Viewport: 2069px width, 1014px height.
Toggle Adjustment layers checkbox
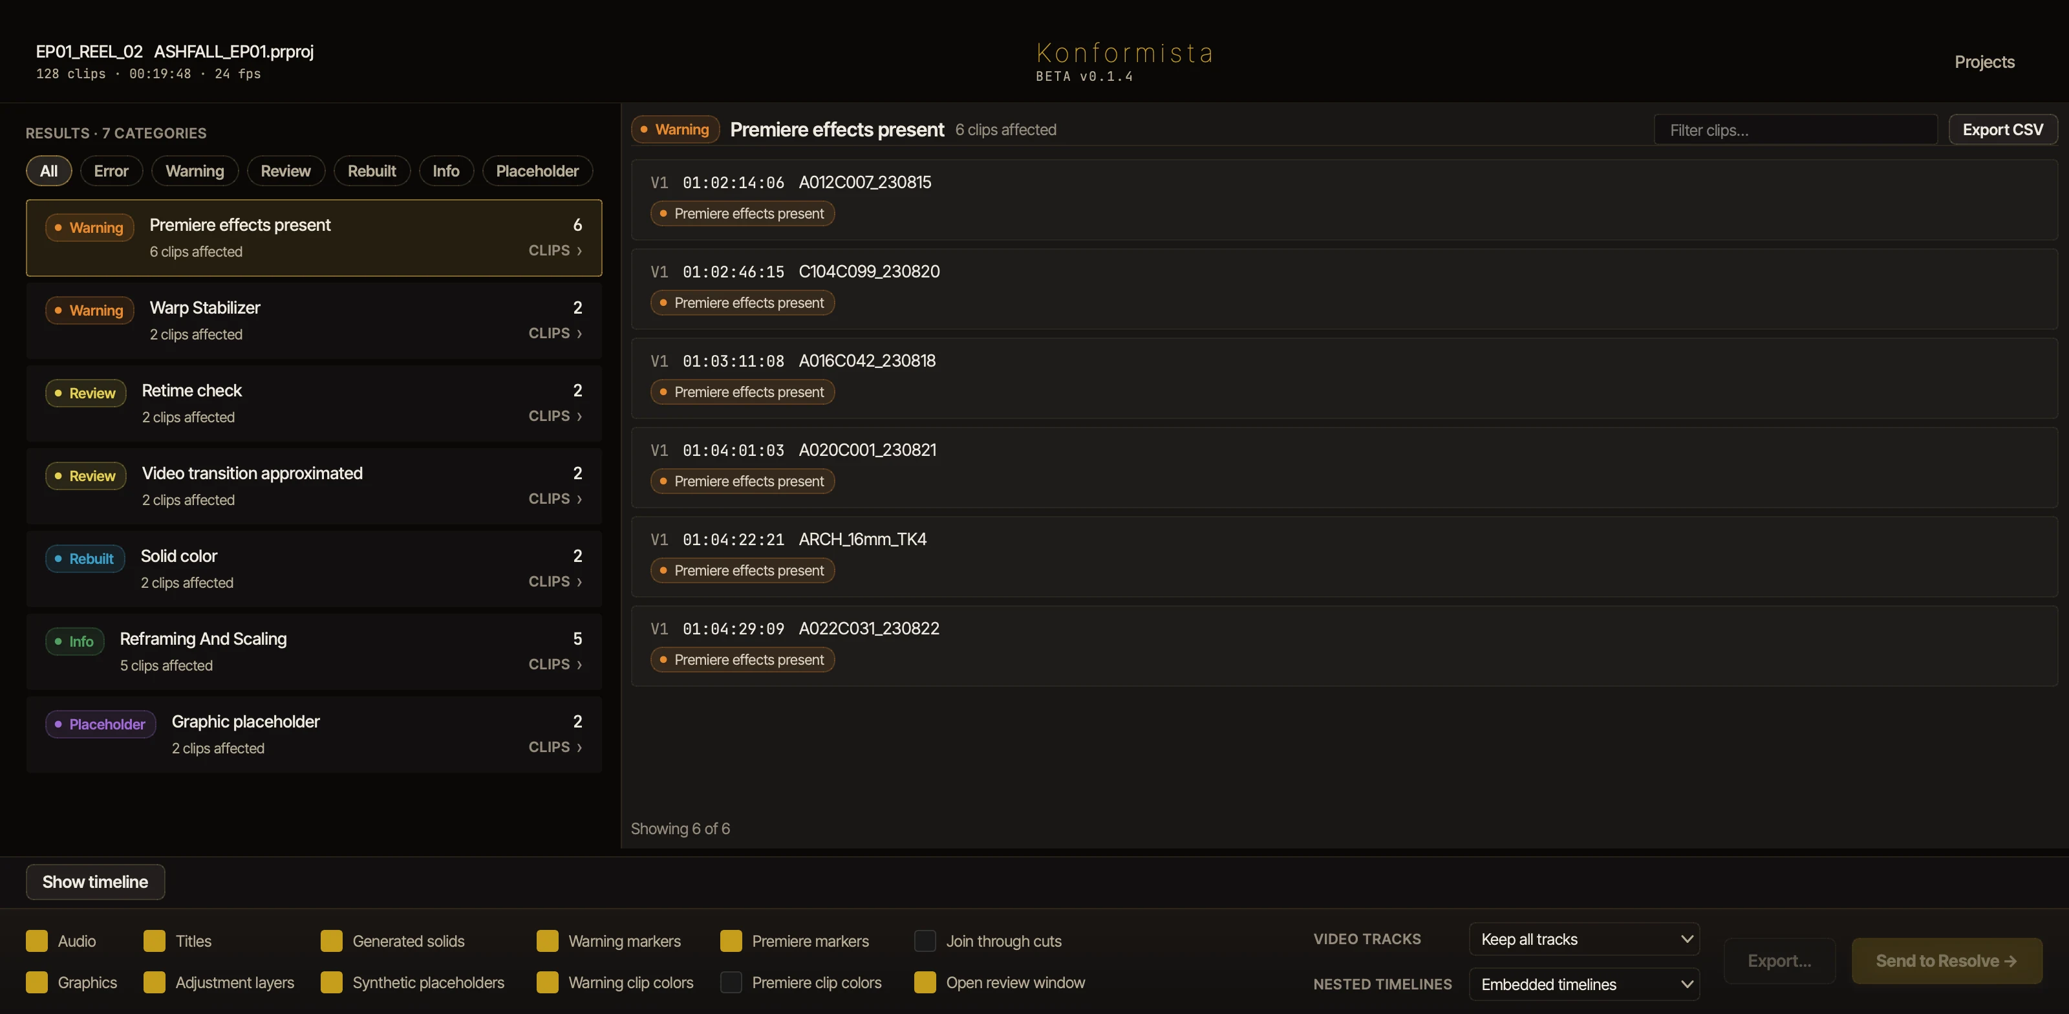coord(155,983)
